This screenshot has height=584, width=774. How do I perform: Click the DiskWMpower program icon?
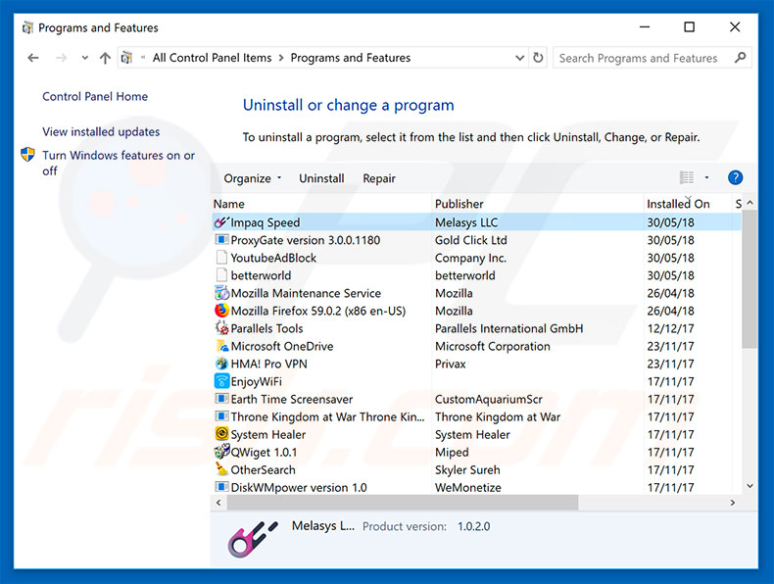(x=221, y=487)
